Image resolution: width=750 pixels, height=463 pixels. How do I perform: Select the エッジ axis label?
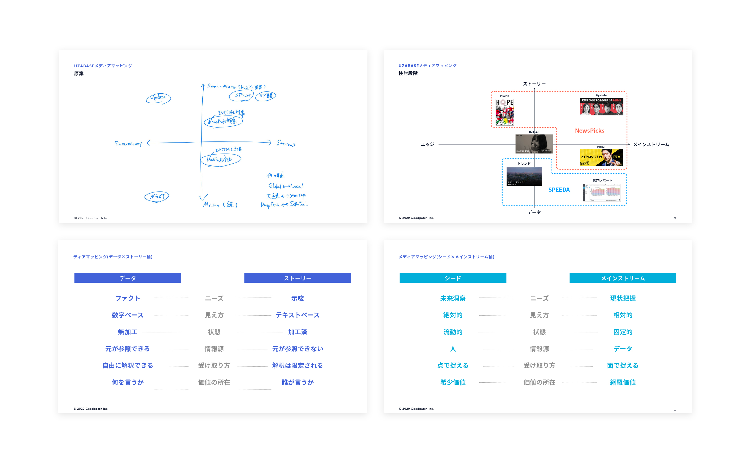coord(427,144)
